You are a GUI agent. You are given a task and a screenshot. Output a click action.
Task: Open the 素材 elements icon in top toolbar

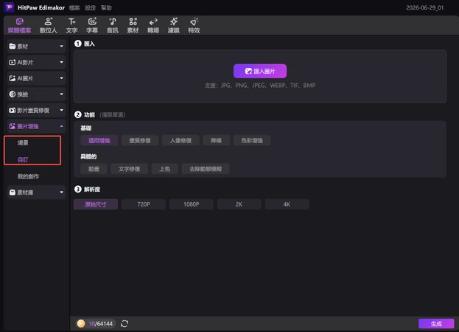133,21
